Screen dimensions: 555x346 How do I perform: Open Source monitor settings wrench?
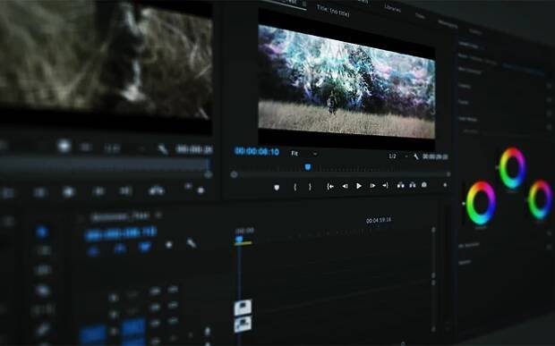pos(163,149)
